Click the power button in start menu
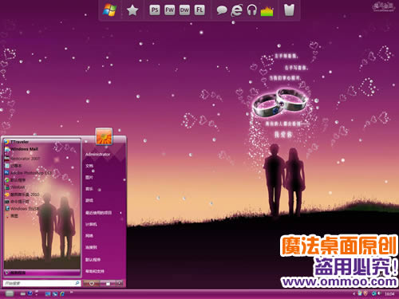 click(92, 283)
